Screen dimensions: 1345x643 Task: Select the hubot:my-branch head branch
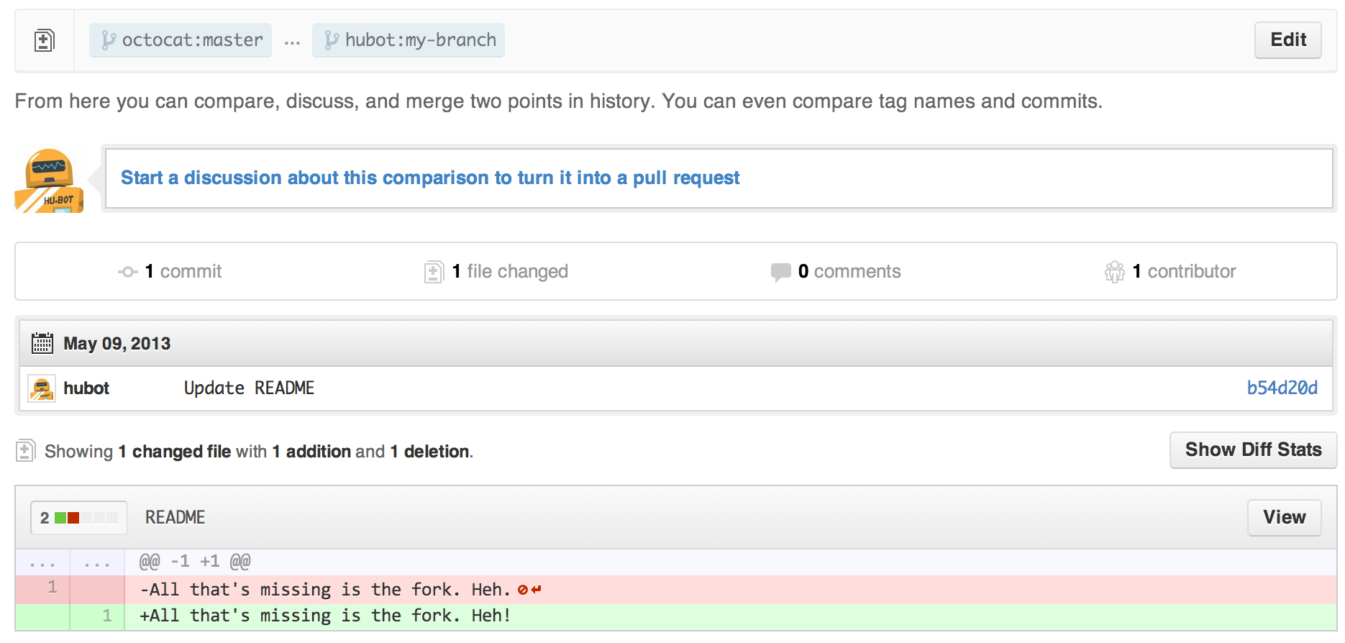click(409, 40)
